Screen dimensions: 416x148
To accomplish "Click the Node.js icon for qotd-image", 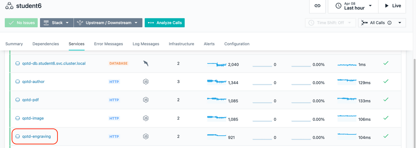I will (x=146, y=118).
